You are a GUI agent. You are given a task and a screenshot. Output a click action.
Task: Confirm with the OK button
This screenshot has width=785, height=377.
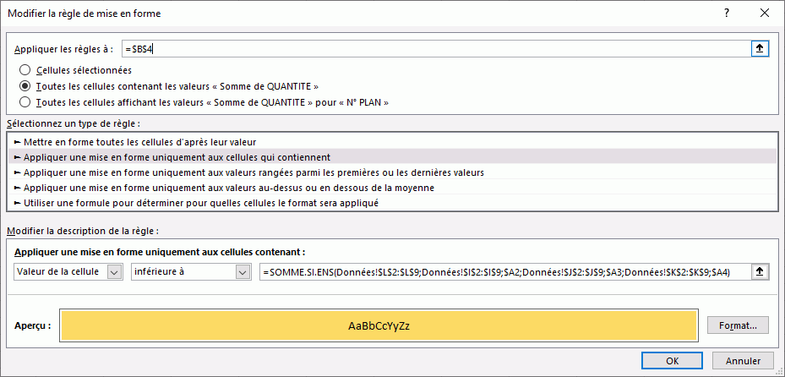672,360
